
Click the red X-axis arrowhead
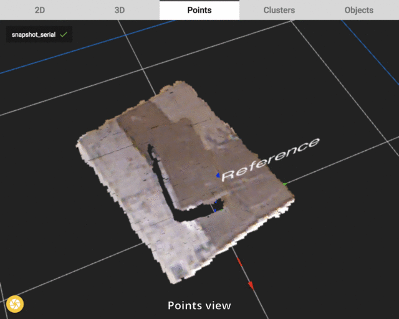pos(251,285)
